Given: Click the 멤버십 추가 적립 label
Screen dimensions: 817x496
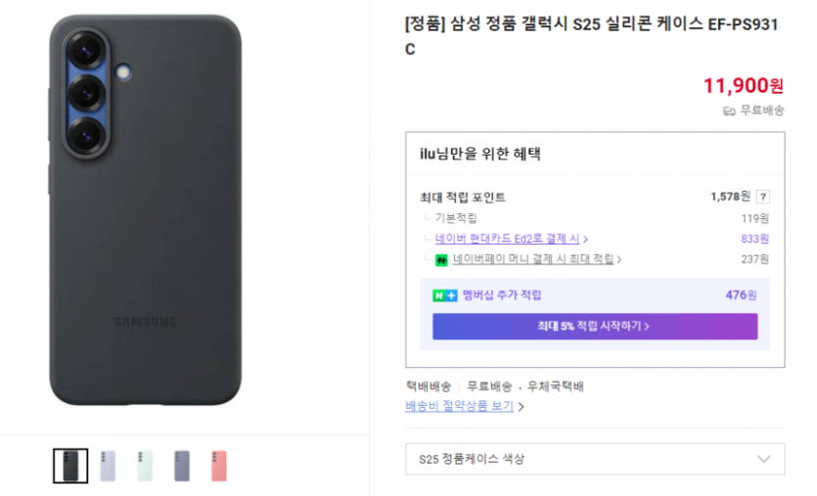Looking at the screenshot, I should tap(501, 295).
